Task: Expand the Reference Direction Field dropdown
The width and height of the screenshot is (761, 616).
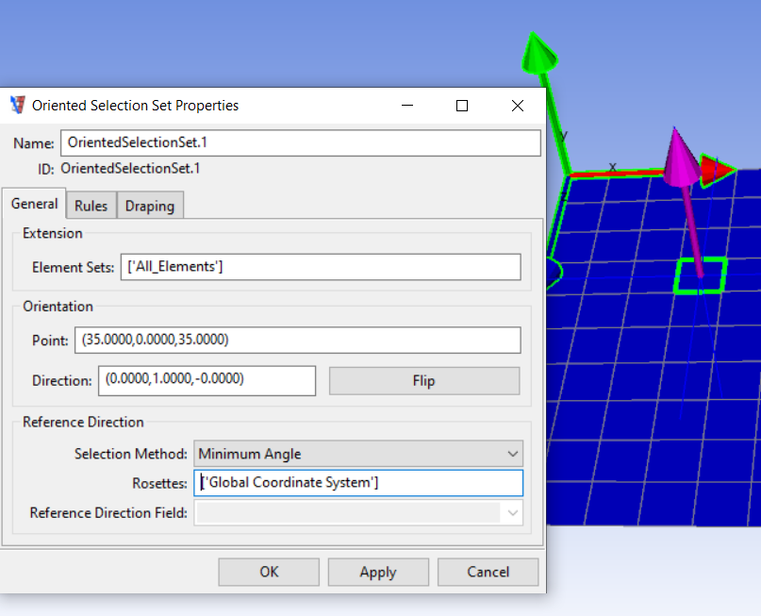Action: tap(358, 513)
